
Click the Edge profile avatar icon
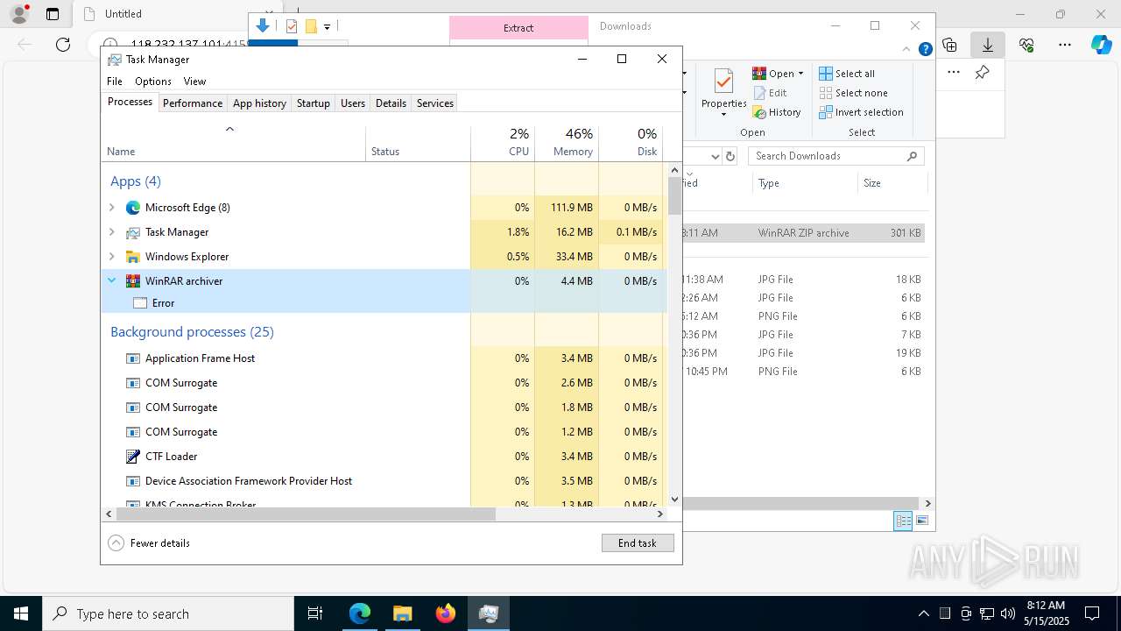(x=18, y=14)
